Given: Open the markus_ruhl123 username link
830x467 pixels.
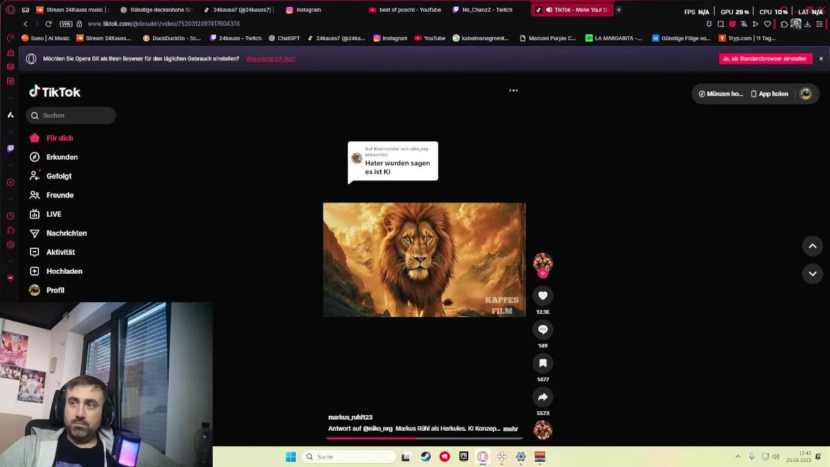Looking at the screenshot, I should 350,417.
